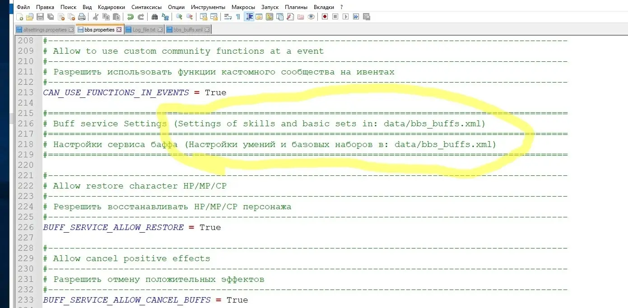The image size is (628, 308).
Task: Open the Document List panel icon
Action: coord(280,17)
